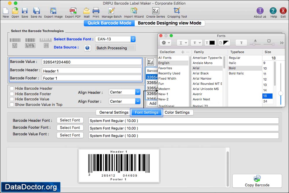
Task: Choose the Save As toolbar icon
Action: [36, 11]
